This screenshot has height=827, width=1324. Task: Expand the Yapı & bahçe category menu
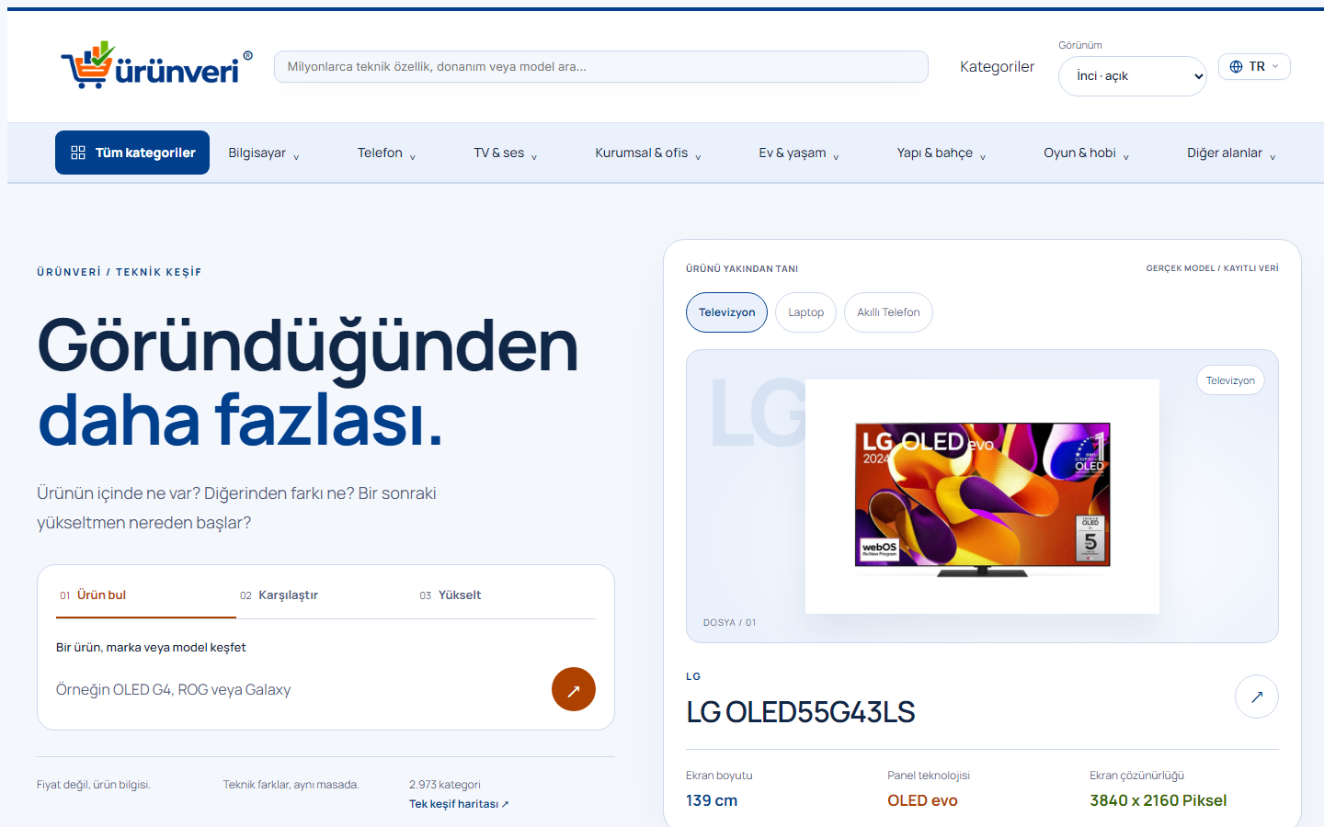[x=942, y=153]
